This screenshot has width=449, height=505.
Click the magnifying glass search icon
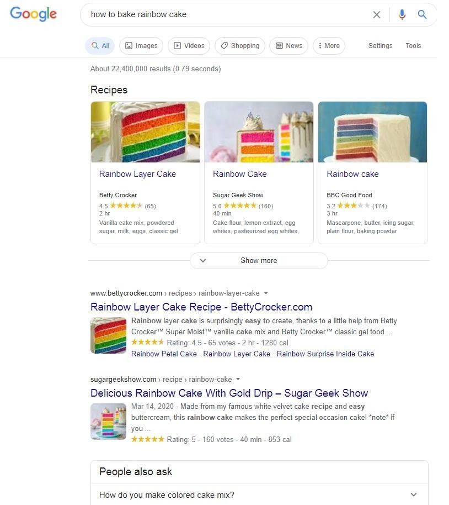point(422,14)
